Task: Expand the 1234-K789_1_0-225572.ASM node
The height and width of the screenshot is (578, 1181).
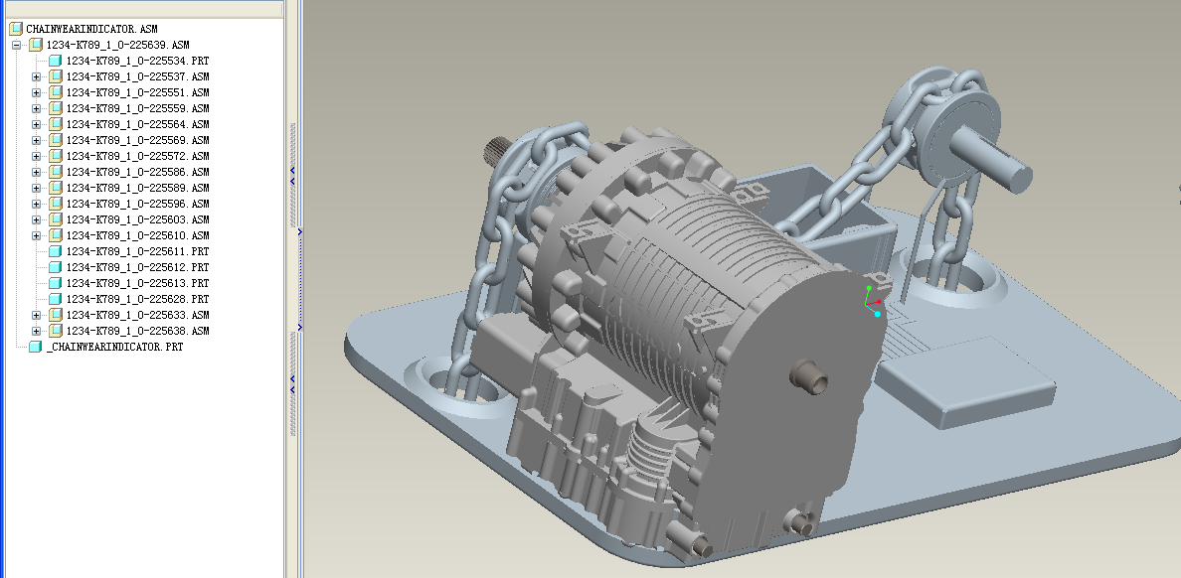Action: 36,157
